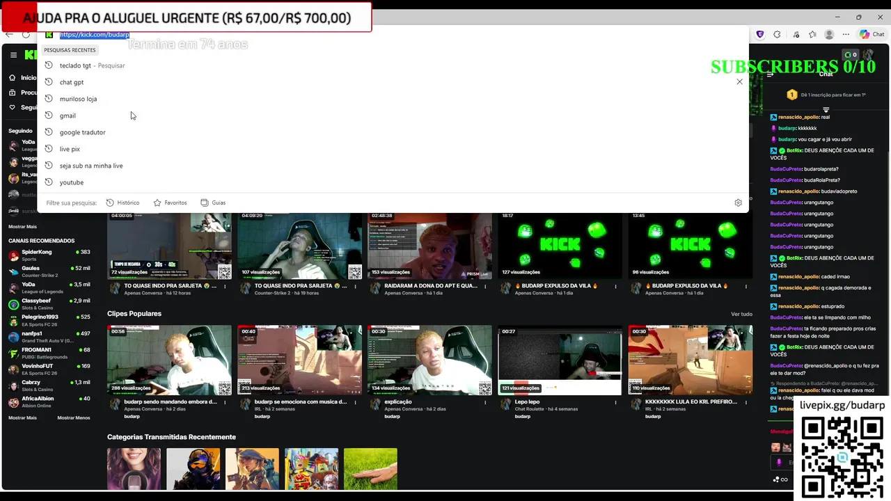Image resolution: width=891 pixels, height=501 pixels.
Task: Filter search by Guias
Action: click(213, 202)
